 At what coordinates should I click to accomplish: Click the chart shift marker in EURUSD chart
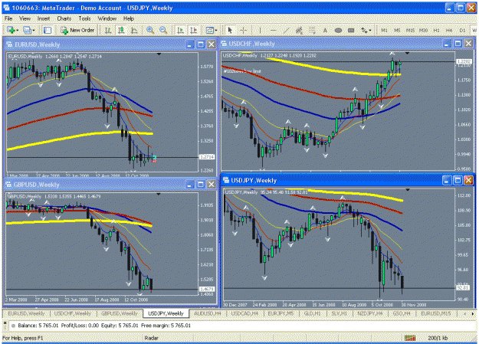pyautogui.click(x=159, y=54)
